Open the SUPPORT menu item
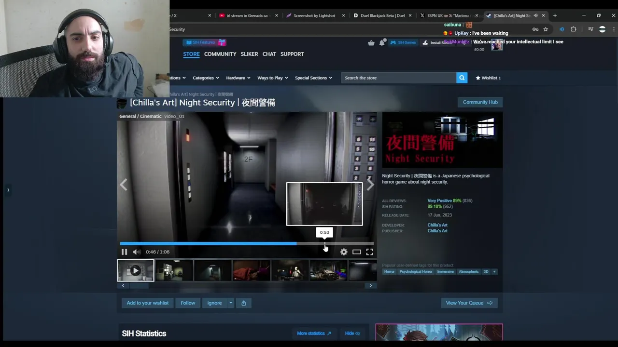The height and width of the screenshot is (347, 618). (x=292, y=54)
